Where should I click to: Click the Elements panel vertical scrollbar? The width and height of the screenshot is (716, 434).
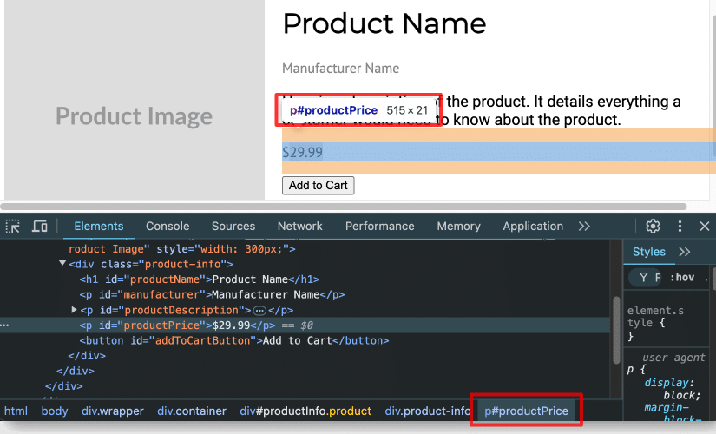point(616,331)
